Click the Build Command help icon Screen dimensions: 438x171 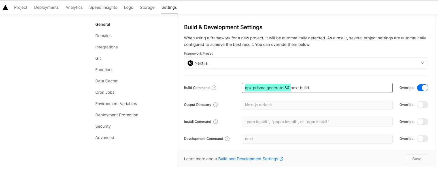(214, 88)
